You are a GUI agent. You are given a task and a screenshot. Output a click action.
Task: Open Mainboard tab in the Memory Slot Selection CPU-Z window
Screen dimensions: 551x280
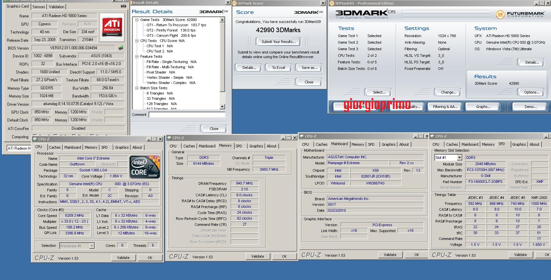click(x=470, y=144)
